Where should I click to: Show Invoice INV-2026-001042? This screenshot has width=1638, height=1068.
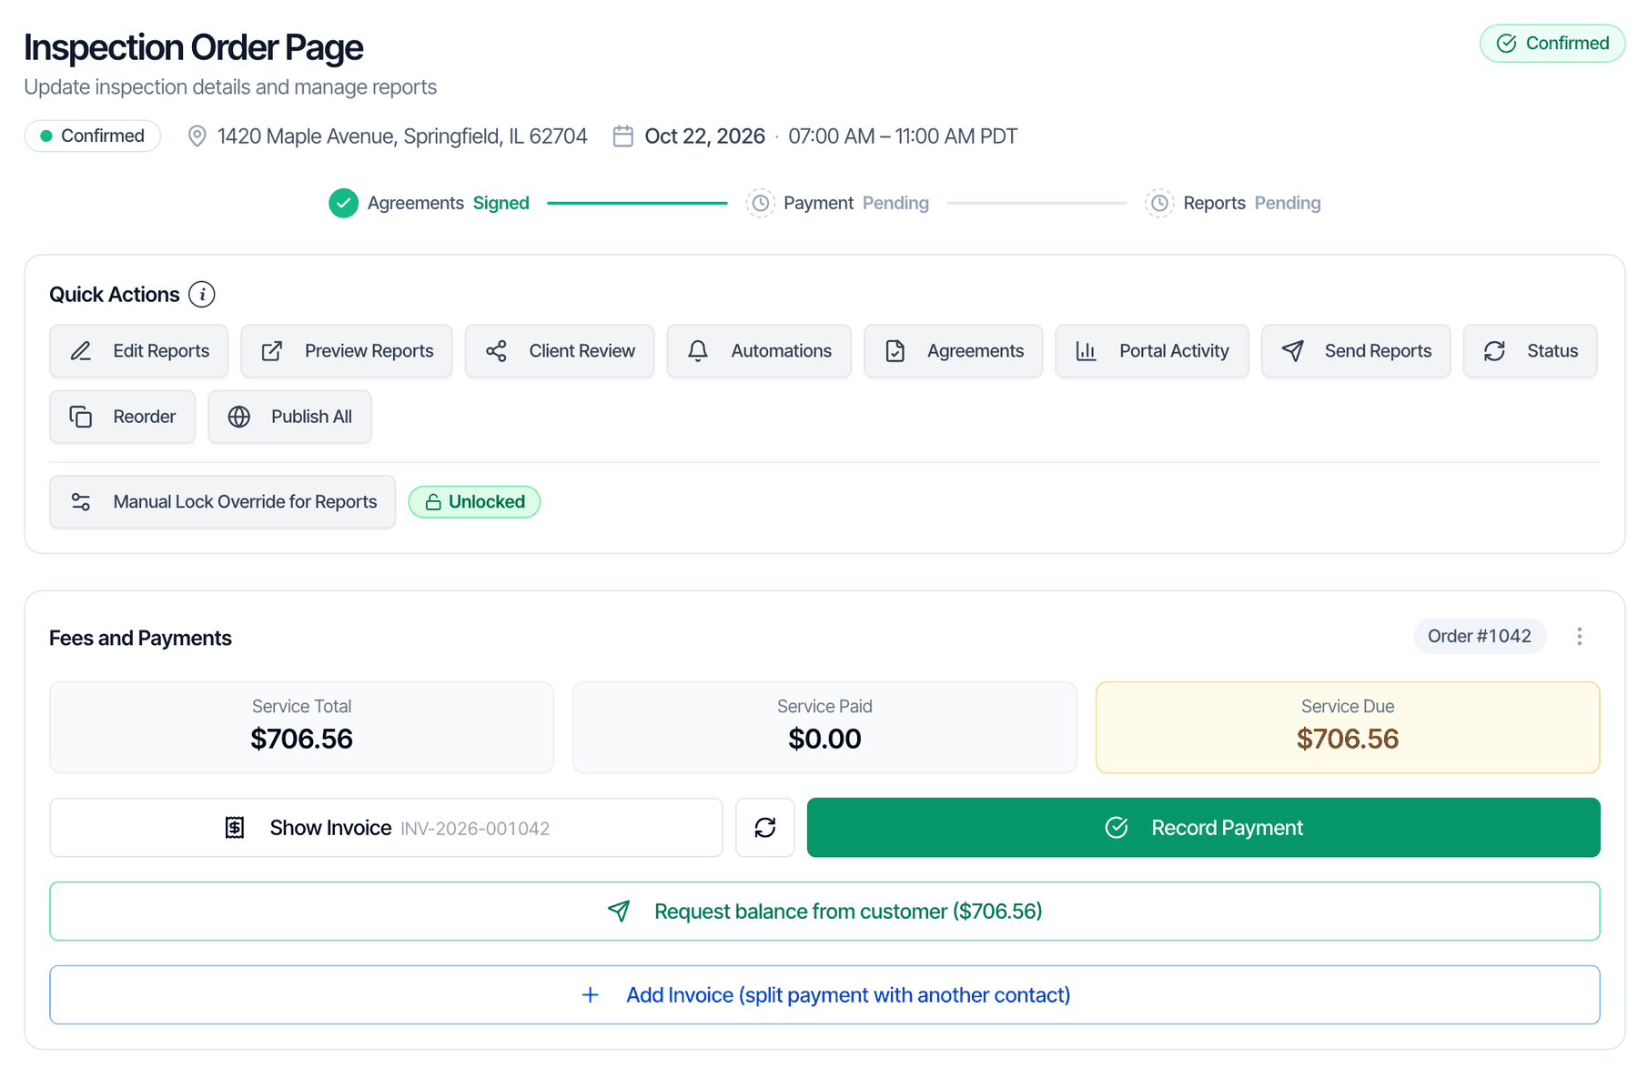[x=387, y=828]
